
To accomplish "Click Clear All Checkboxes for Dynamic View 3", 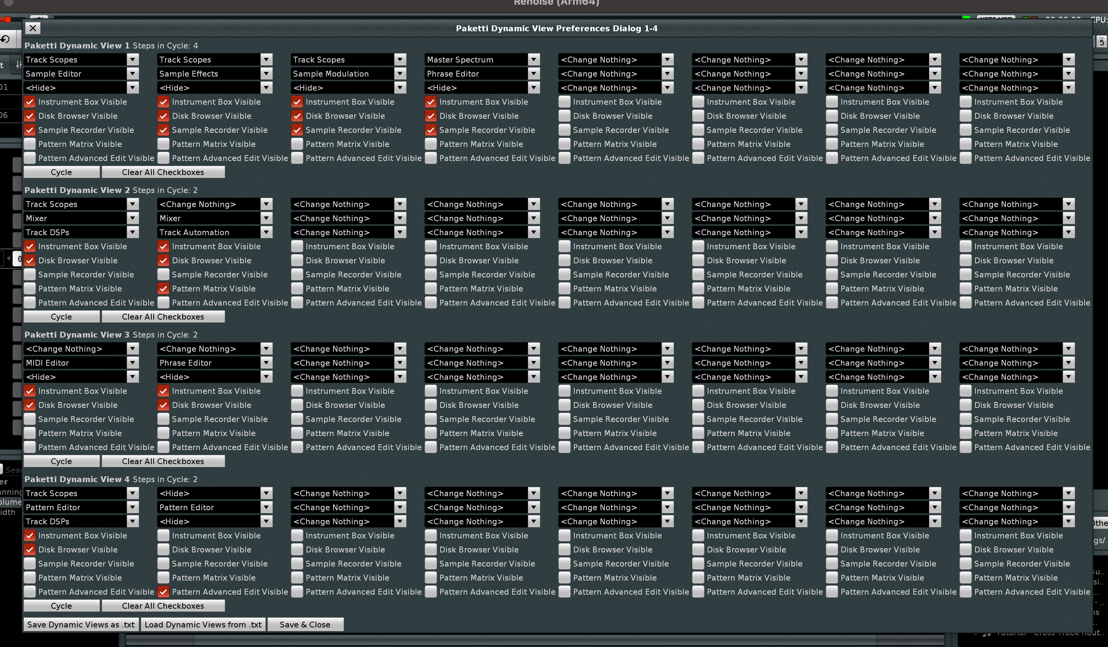I will coord(163,461).
